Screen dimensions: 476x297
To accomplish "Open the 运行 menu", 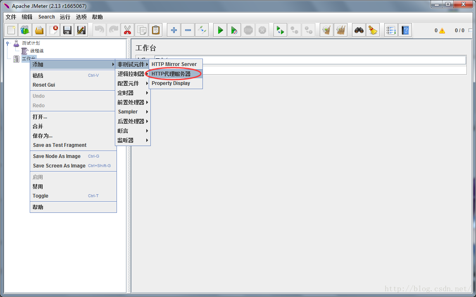I will pos(65,17).
